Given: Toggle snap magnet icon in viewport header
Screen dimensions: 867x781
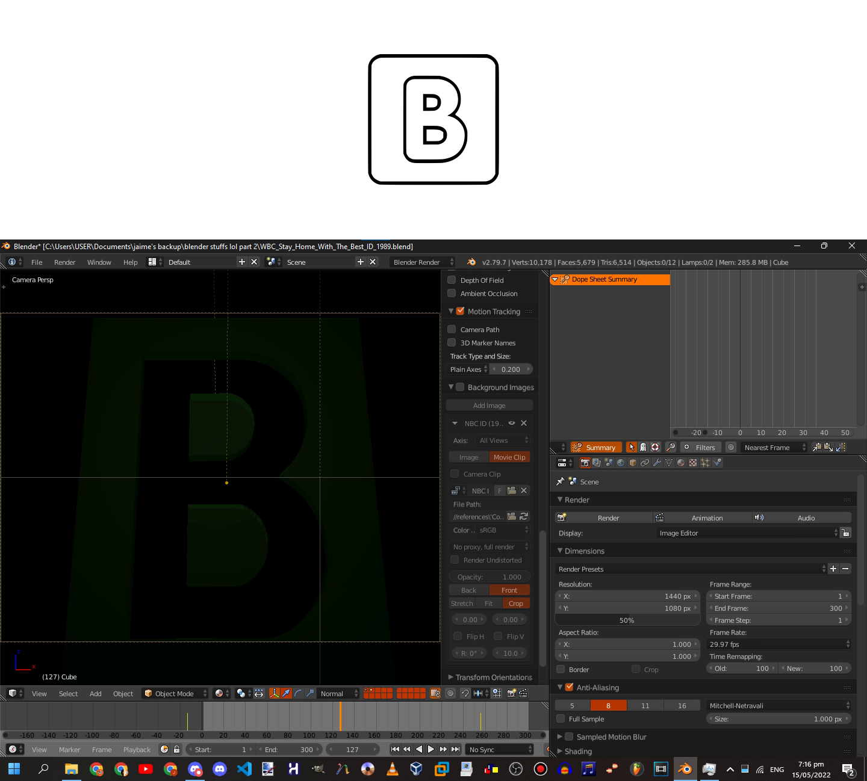Looking at the screenshot, I should (465, 693).
